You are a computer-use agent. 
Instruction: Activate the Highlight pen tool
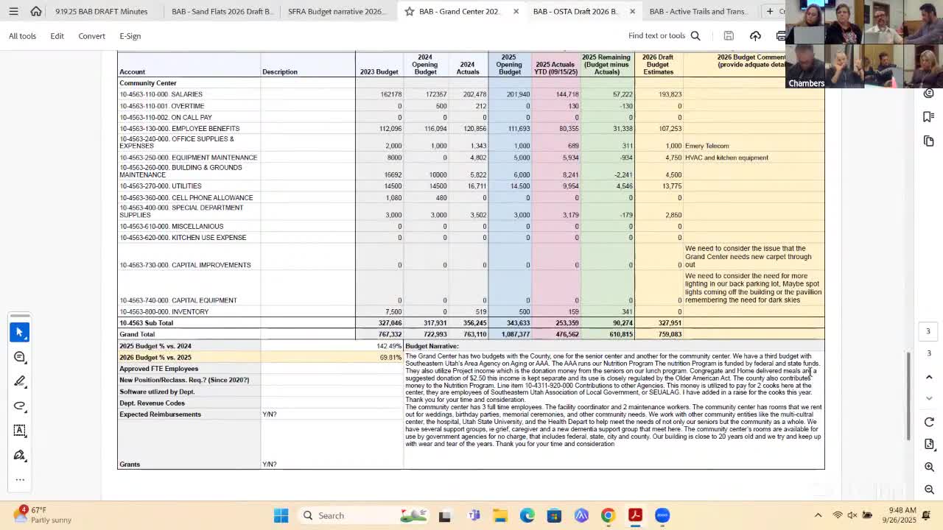click(x=20, y=381)
